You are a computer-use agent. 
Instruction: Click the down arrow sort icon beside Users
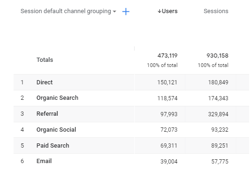coord(159,11)
